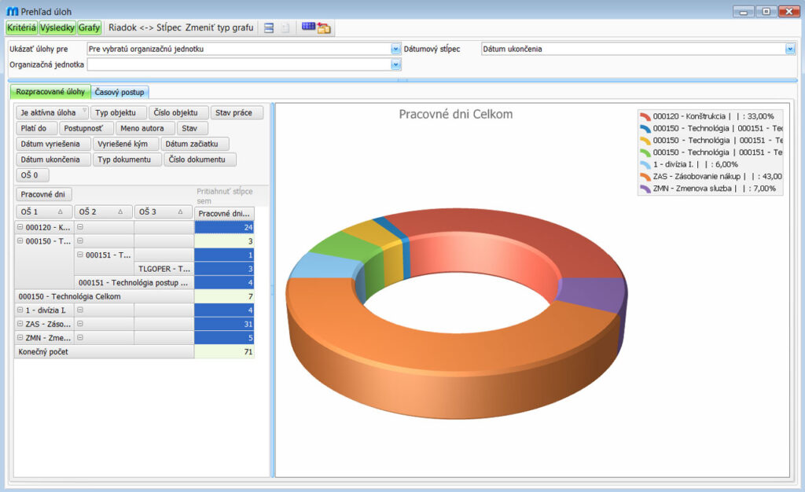805x492 pixels.
Task: Click the folder with red arrow icon
Action: (x=324, y=28)
